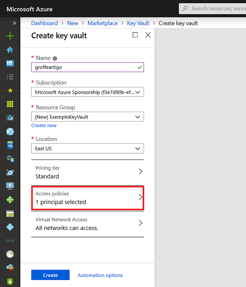Open Load balancers green diamond icon
This screenshot has width=246, height=287.
[10, 200]
